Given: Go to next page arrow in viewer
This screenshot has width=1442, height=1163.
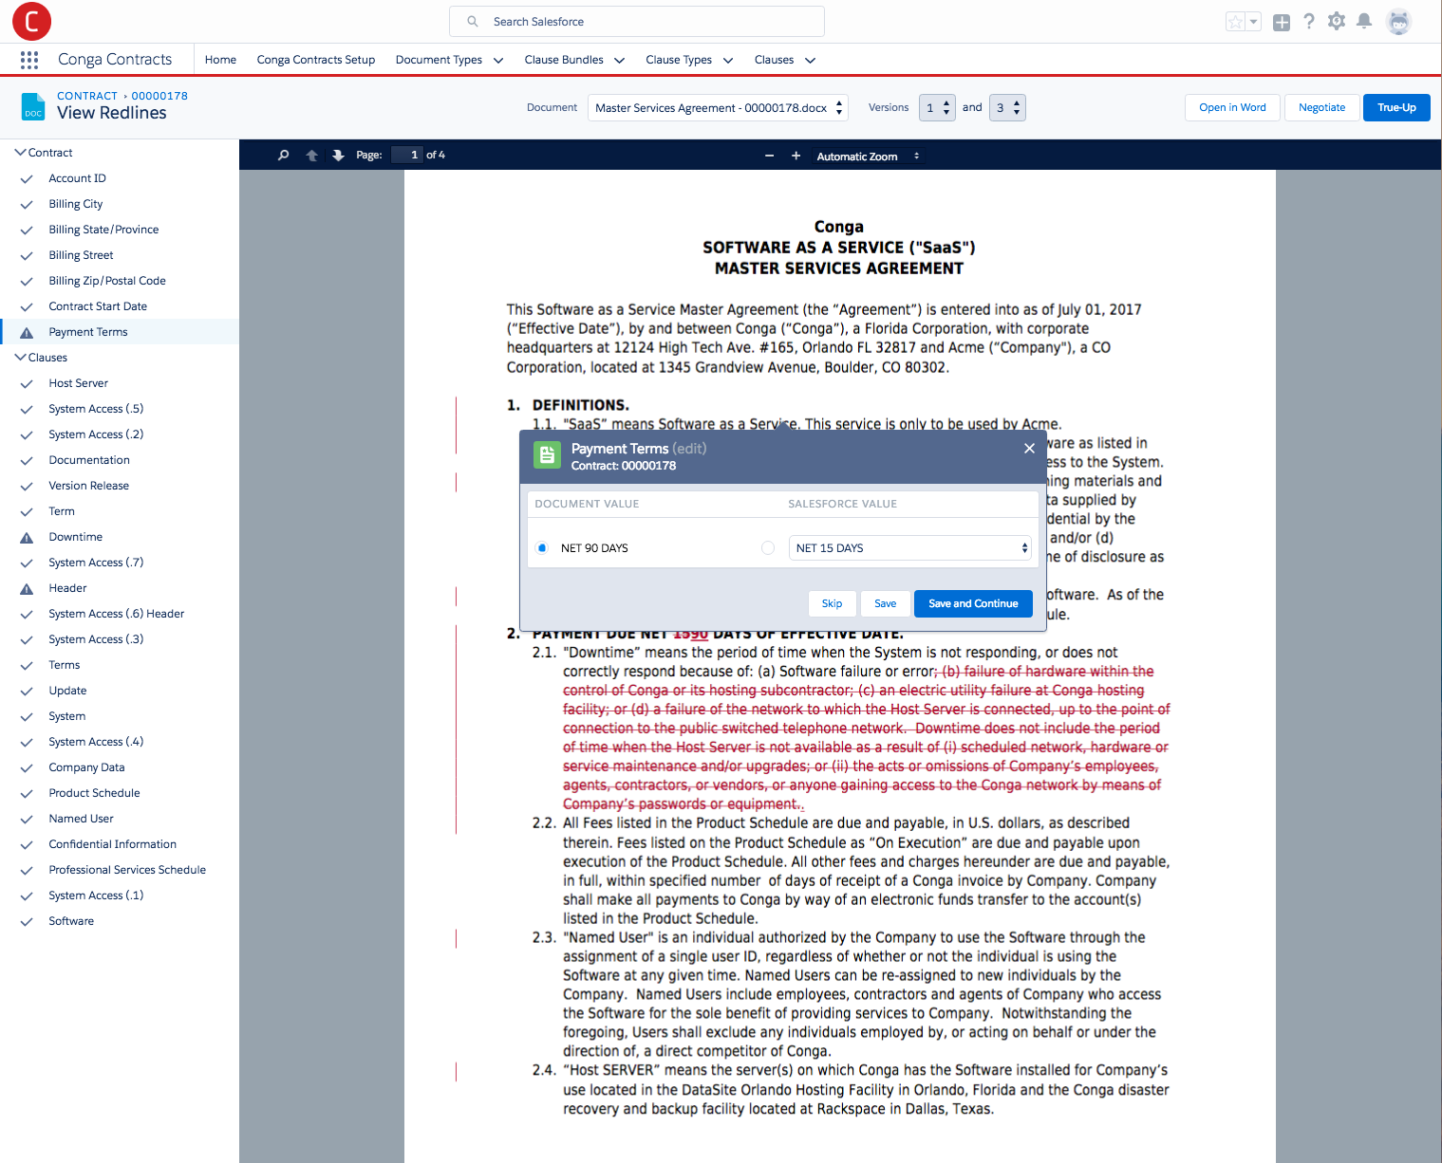Looking at the screenshot, I should 338,156.
